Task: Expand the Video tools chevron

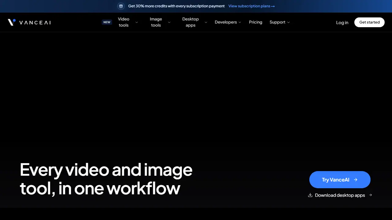Action: click(137, 22)
